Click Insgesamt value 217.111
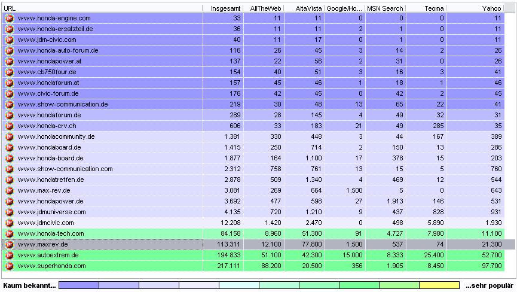517x292 pixels. pos(228,266)
